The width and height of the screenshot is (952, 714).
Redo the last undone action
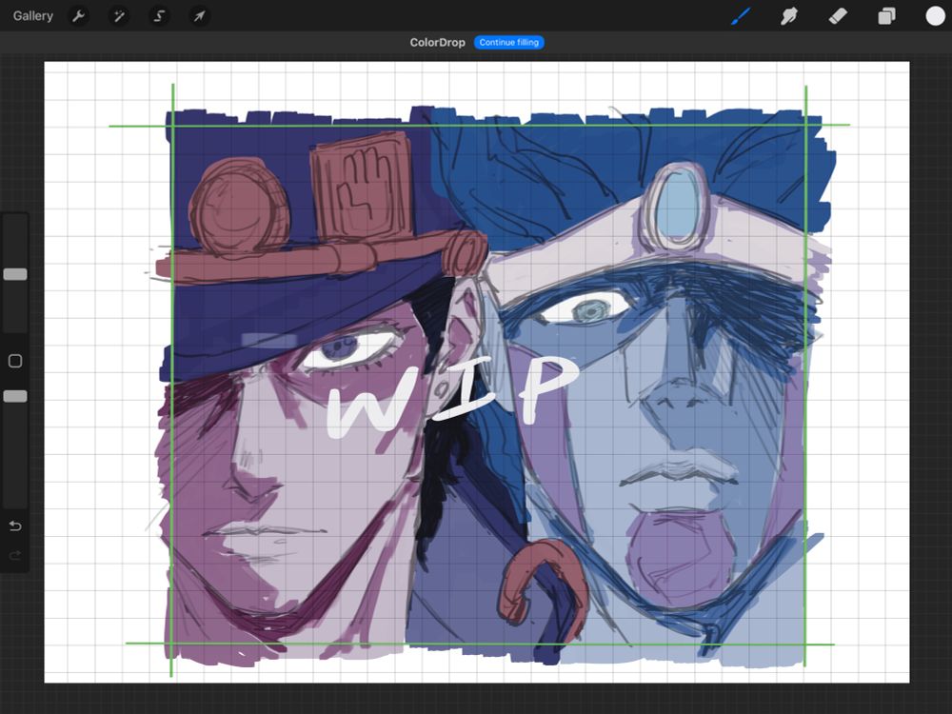click(x=15, y=555)
